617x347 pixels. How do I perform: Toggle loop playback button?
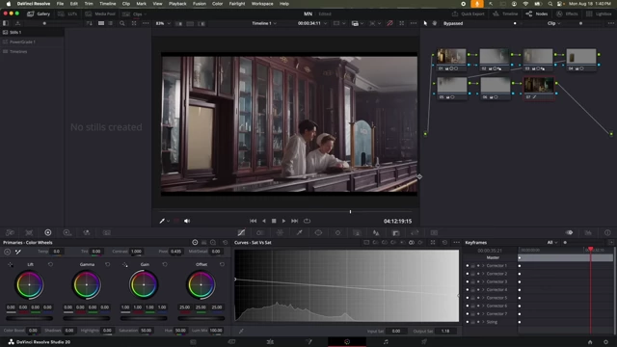tap(307, 221)
